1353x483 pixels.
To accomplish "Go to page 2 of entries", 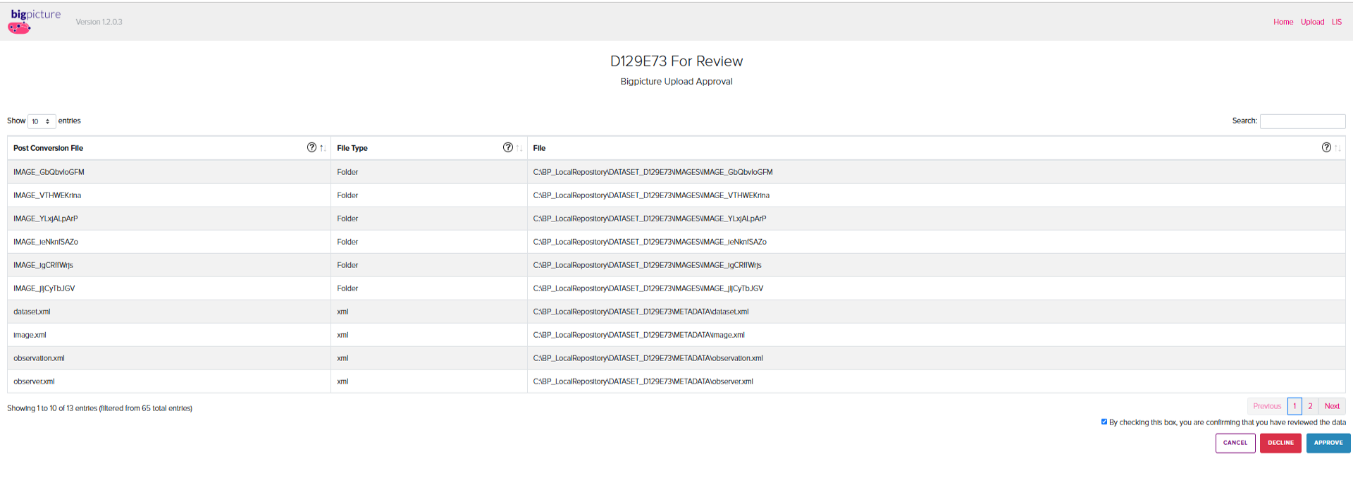I will point(1310,406).
